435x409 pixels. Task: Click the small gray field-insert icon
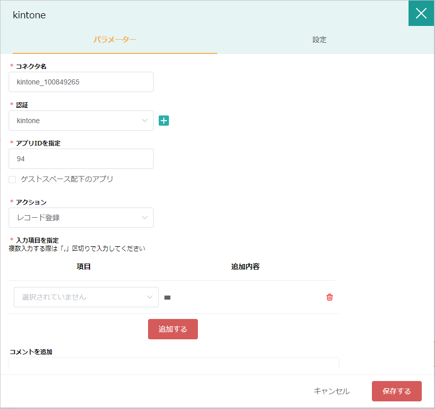167,298
